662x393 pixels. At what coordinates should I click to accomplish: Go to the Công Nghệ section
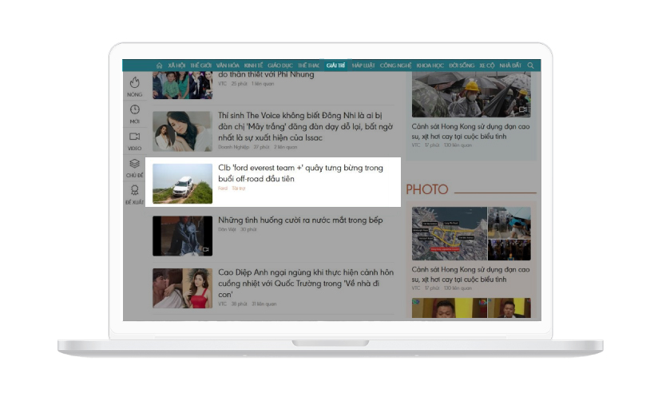[396, 65]
